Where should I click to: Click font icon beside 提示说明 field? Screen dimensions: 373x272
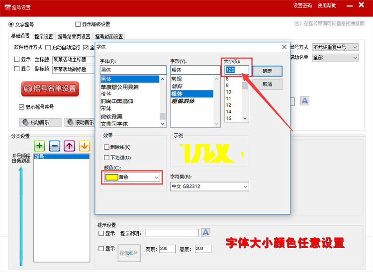tap(205, 233)
